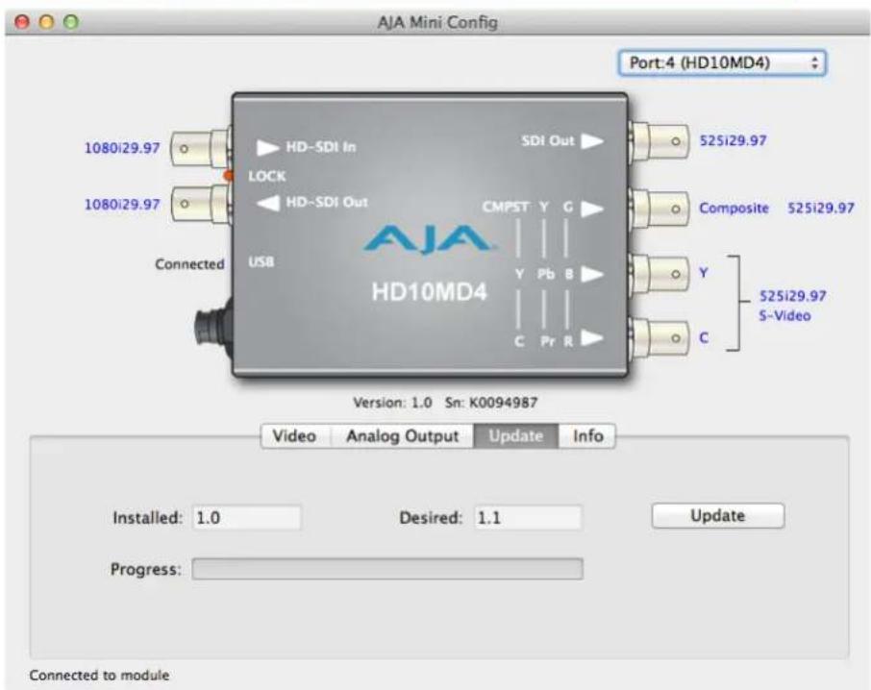The height and width of the screenshot is (690, 871).
Task: Click the Y Pb B arrow icon
Action: click(x=592, y=274)
